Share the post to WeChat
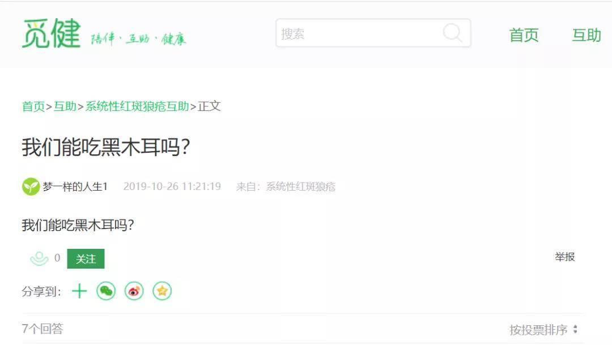This screenshot has height=345, width=612. pos(106,291)
